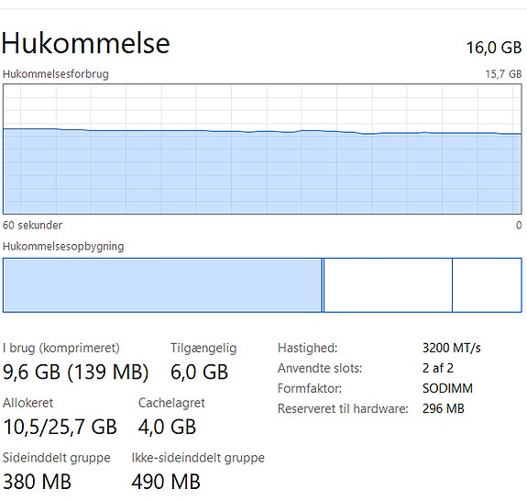Select the Tilgængelig value 6,0 GB

coord(199,372)
